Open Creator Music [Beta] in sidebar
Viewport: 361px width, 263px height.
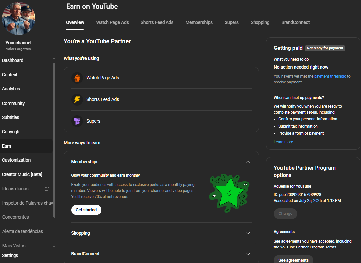point(22,174)
